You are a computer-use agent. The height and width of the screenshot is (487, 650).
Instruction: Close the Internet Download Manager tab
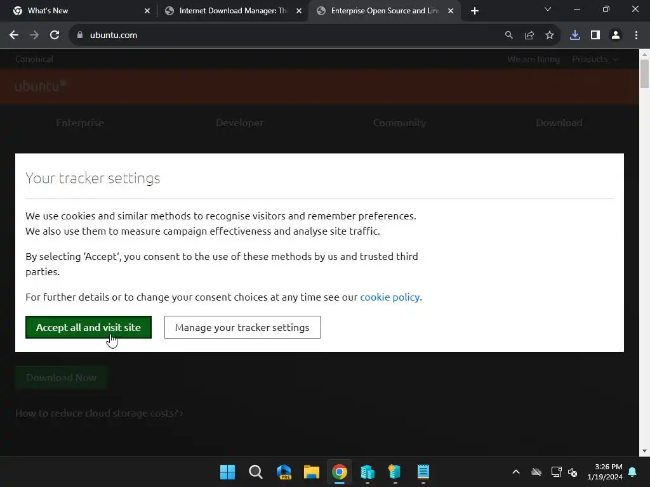click(299, 11)
